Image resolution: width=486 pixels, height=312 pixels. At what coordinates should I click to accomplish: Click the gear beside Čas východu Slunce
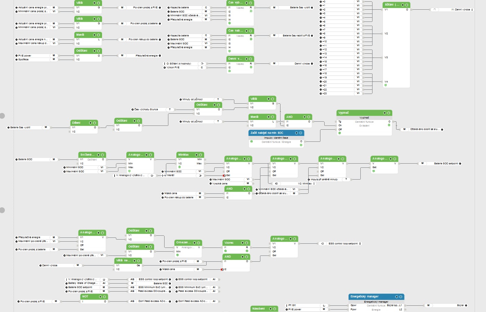point(132,110)
